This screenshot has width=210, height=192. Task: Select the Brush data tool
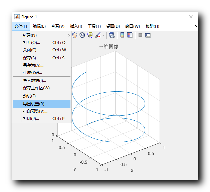tap(98, 35)
